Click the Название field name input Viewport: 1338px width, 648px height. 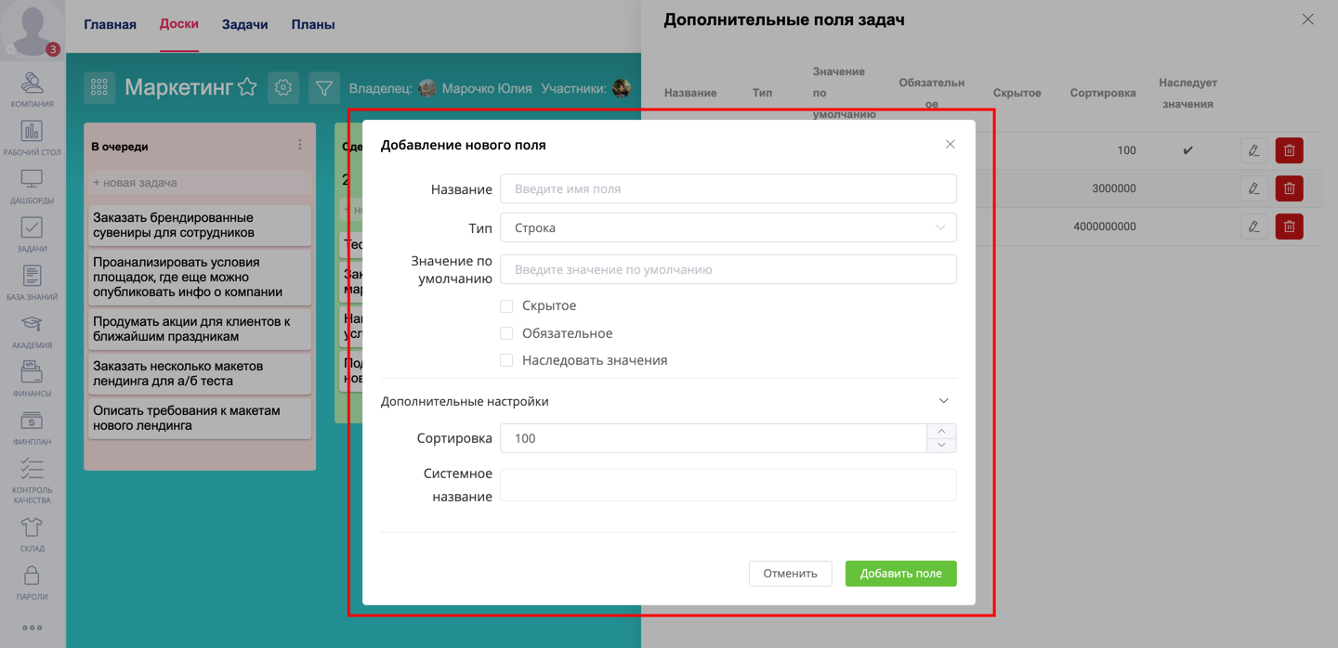click(728, 188)
